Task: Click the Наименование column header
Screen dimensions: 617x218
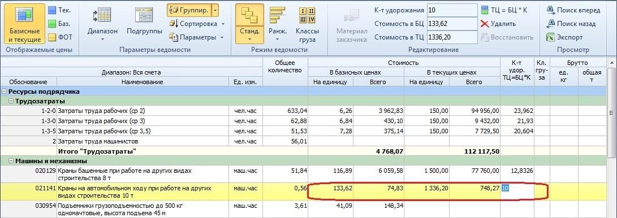Action: pyautogui.click(x=143, y=82)
